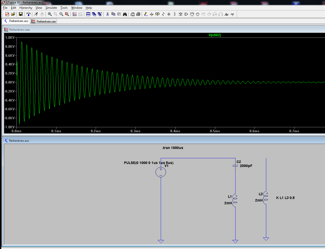Image resolution: width=325 pixels, height=249 pixels.
Task: Pick the Resistor component tool
Action: click(163, 14)
